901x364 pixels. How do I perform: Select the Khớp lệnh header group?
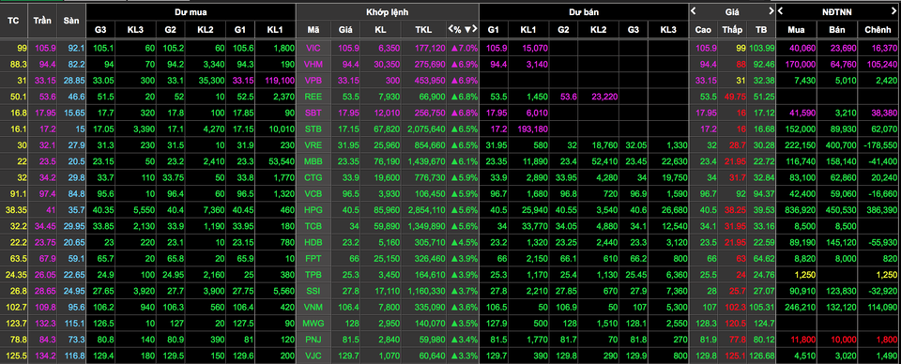388,11
